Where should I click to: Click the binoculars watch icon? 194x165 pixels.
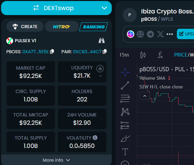point(102,40)
